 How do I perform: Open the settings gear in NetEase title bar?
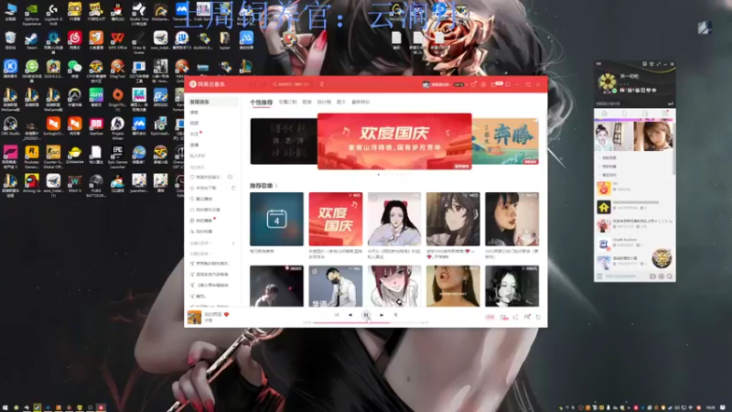(x=484, y=84)
